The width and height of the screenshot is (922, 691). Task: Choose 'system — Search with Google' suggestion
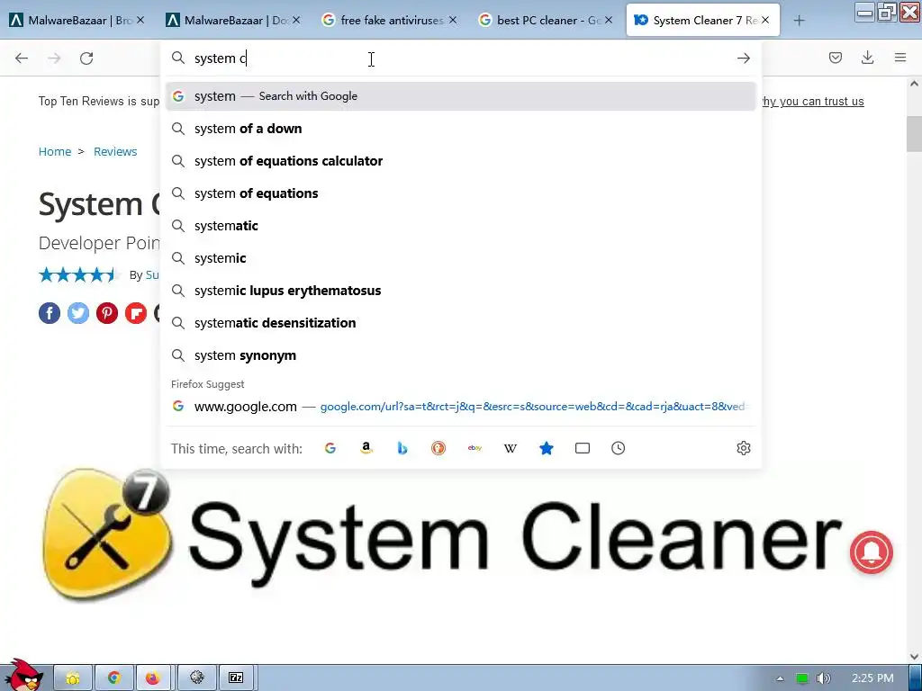pyautogui.click(x=460, y=95)
